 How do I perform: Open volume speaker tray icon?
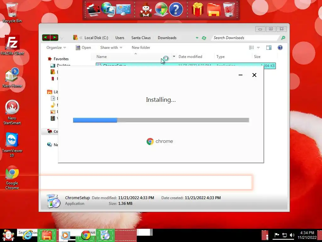pos(292,235)
